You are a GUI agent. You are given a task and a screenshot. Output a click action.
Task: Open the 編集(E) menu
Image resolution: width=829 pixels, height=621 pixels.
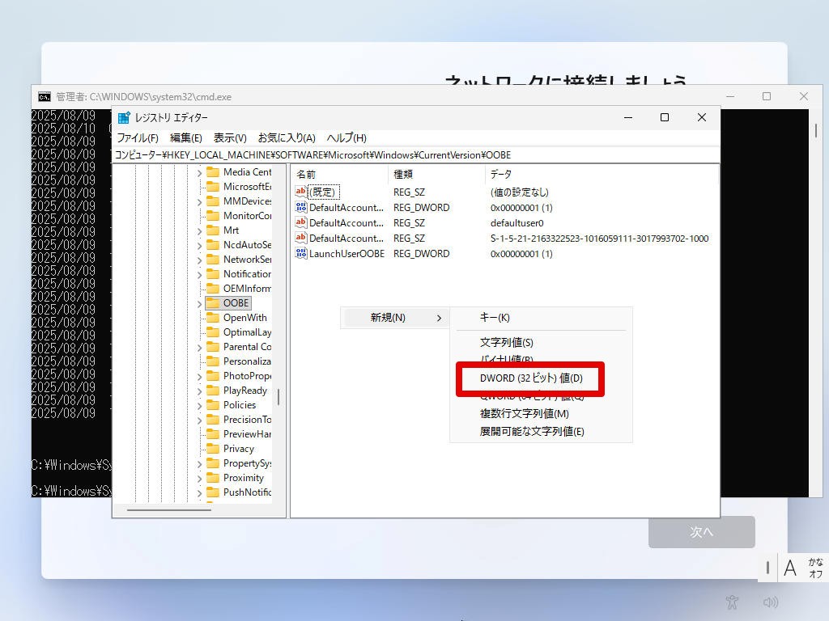(x=186, y=137)
